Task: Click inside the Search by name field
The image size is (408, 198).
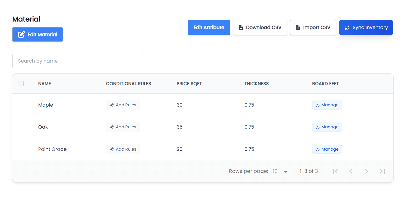Action: 78,61
